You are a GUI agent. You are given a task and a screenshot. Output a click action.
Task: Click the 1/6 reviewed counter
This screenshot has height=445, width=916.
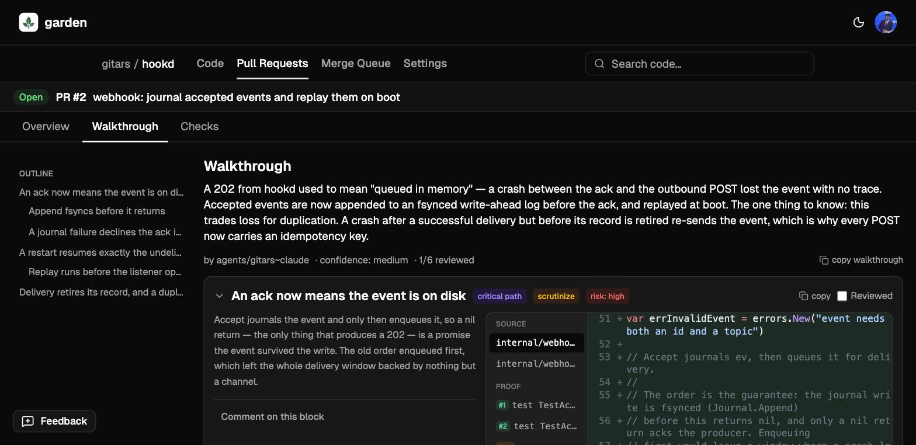point(446,260)
